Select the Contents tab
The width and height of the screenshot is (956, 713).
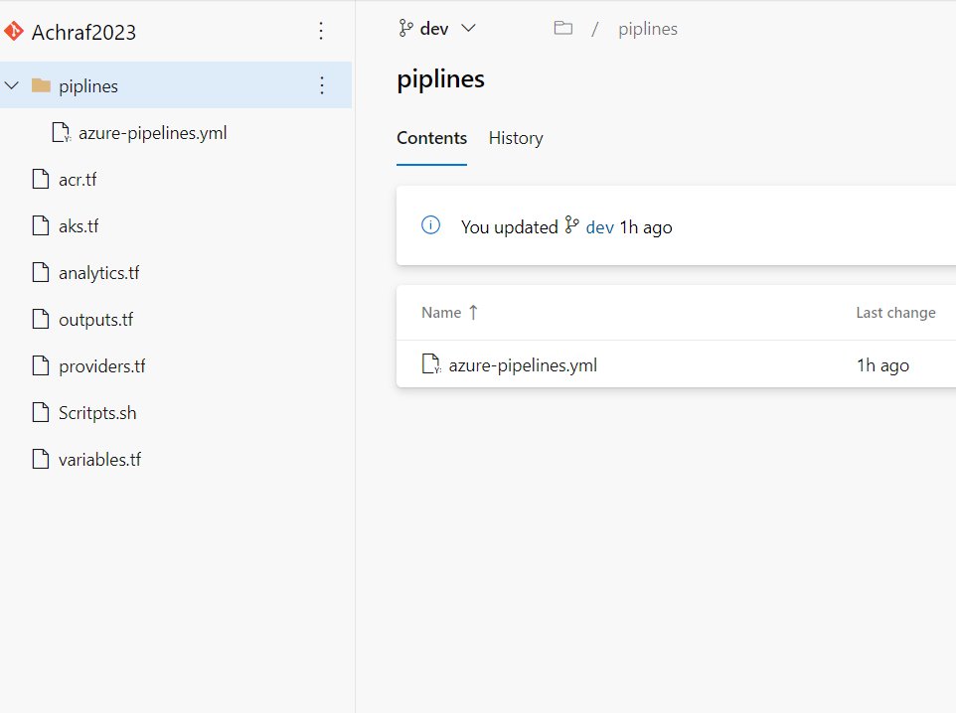tap(431, 138)
